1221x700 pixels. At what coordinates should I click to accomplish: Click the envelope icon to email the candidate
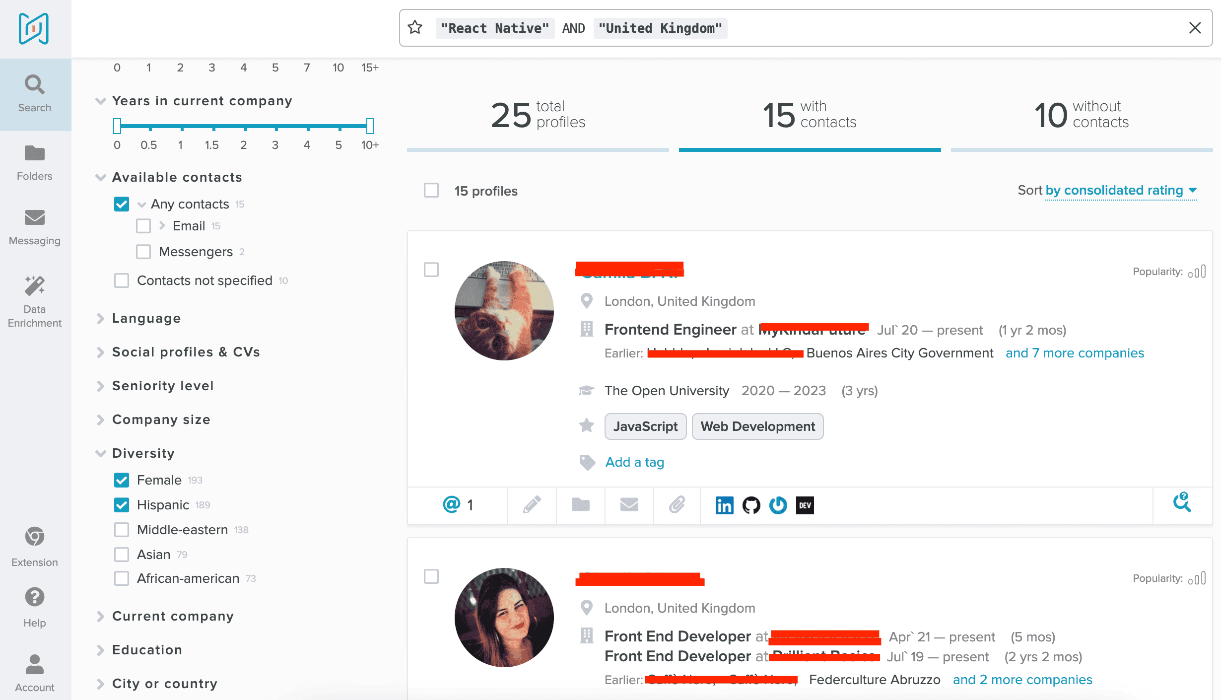pyautogui.click(x=629, y=505)
